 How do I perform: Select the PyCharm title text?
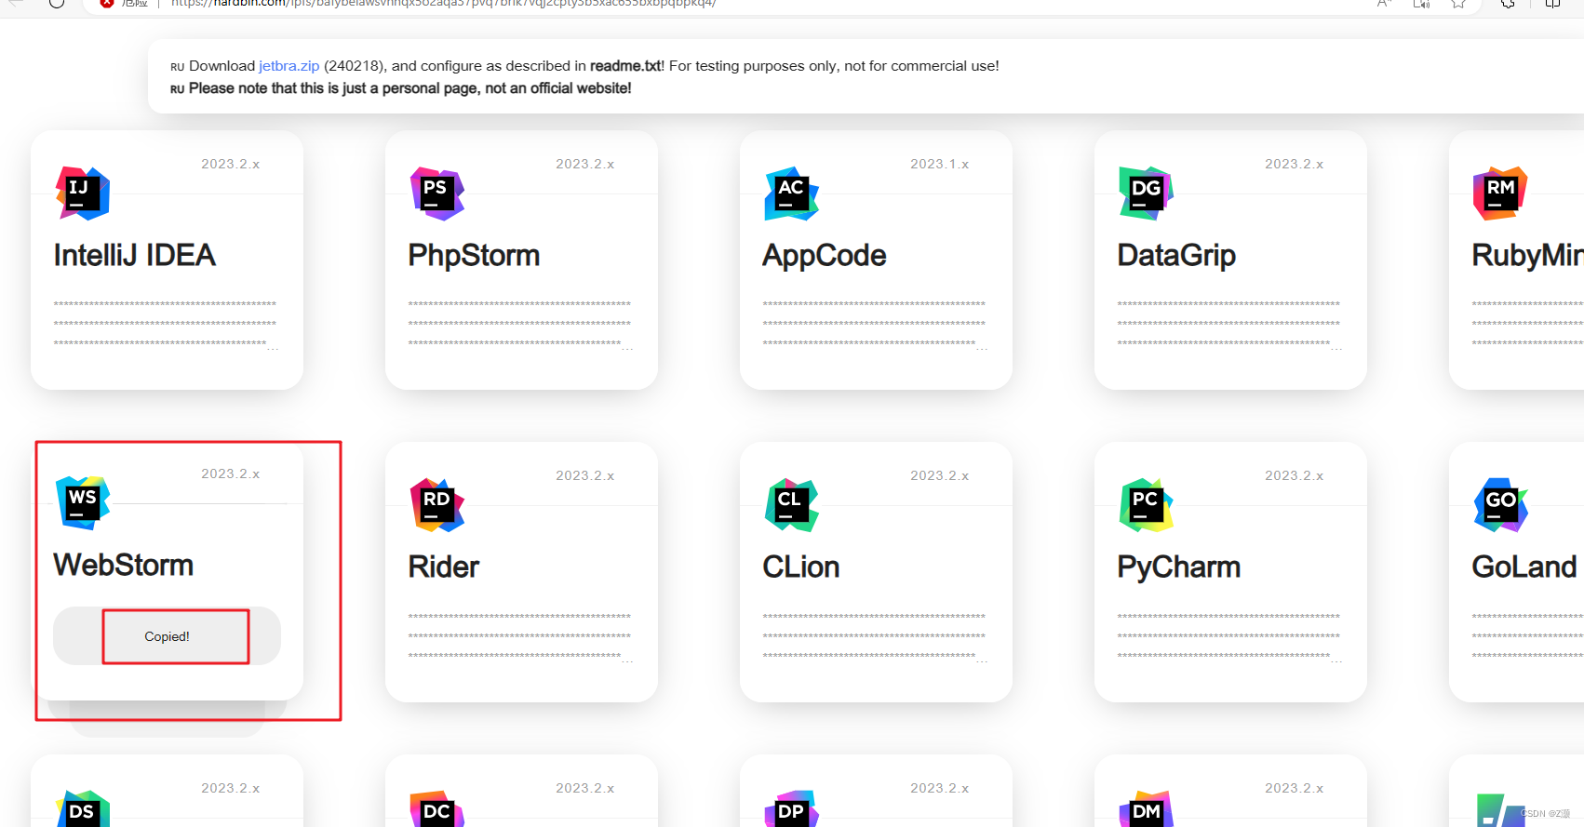point(1179,567)
